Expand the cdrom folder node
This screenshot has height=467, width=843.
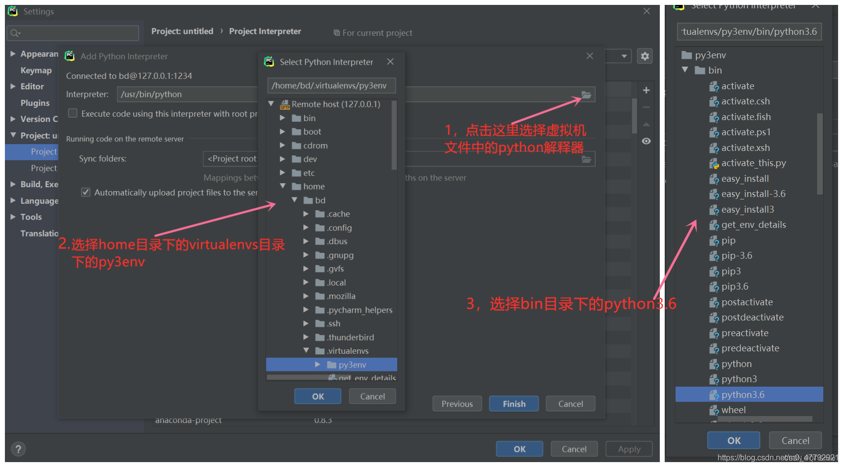click(283, 145)
